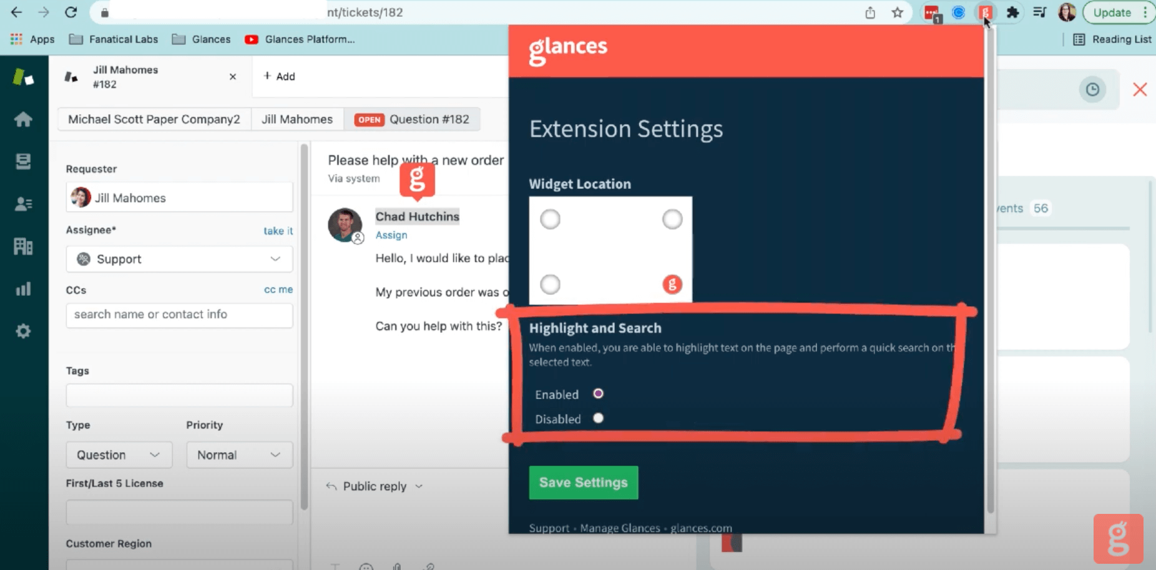The width and height of the screenshot is (1156, 570).
Task: Open the Views list icon in sidebar
Action: coord(23,162)
